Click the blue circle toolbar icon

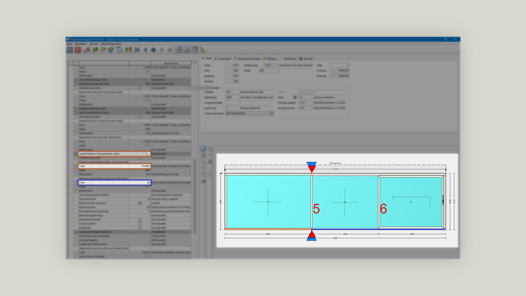153,50
